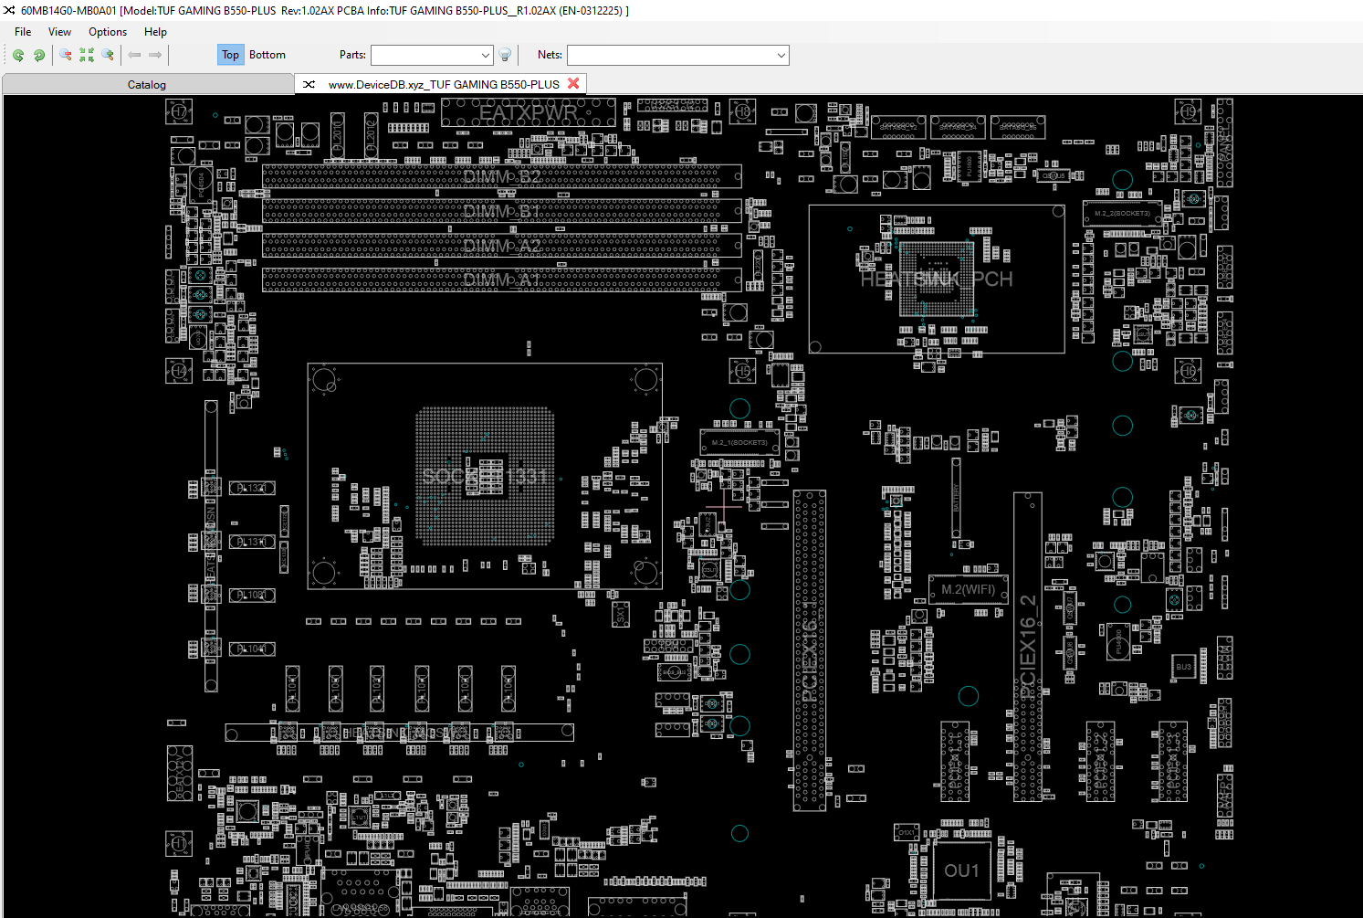Image resolution: width=1363 pixels, height=918 pixels.
Task: Select the BU3 component on the right side
Action: [x=1183, y=667]
